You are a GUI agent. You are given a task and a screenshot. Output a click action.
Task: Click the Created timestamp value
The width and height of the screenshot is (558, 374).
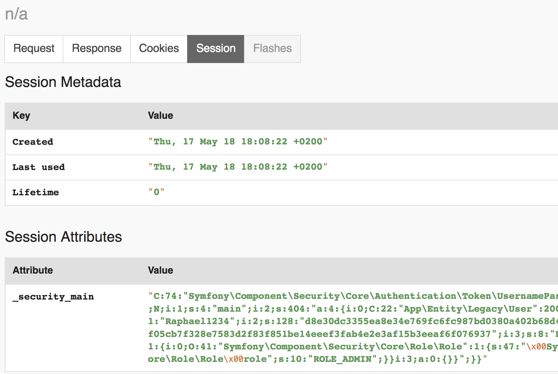pos(238,142)
